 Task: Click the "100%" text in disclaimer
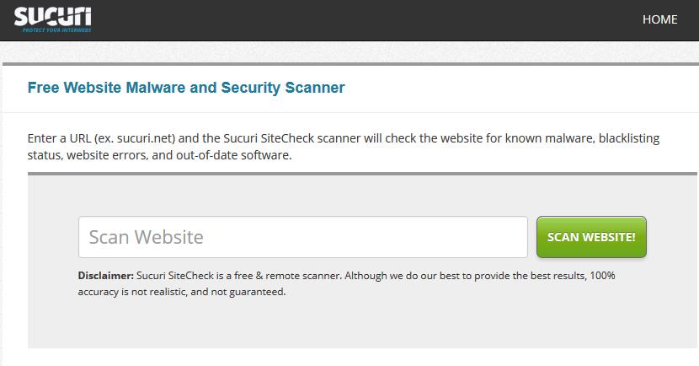click(602, 276)
